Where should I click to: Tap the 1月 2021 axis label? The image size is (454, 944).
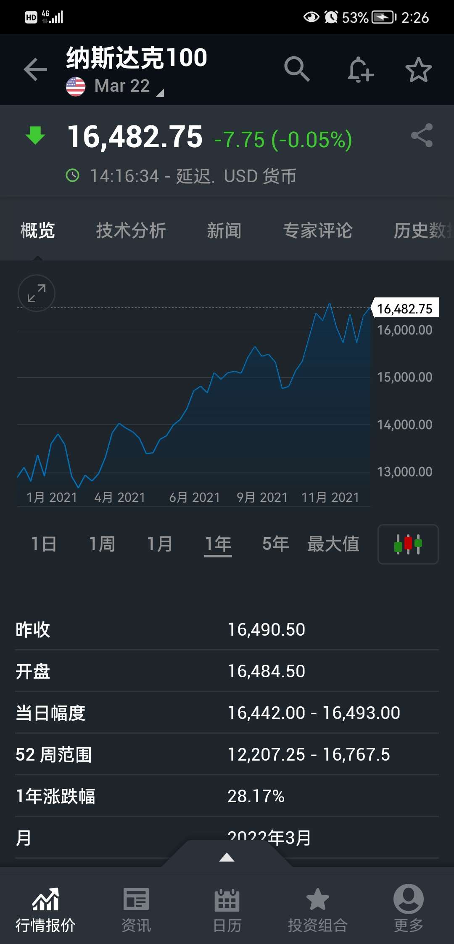coord(52,498)
